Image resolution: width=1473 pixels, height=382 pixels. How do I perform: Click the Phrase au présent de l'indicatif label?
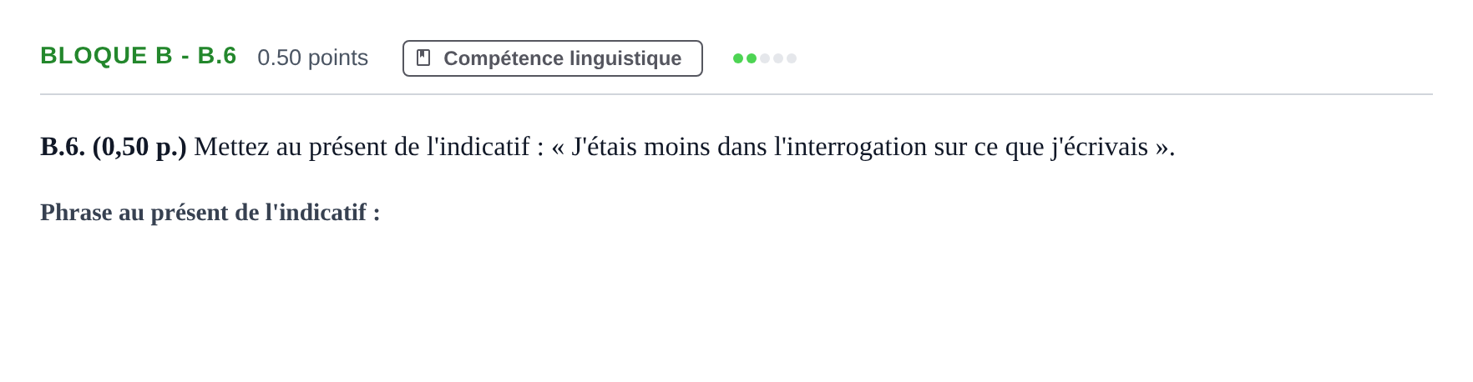pos(210,213)
